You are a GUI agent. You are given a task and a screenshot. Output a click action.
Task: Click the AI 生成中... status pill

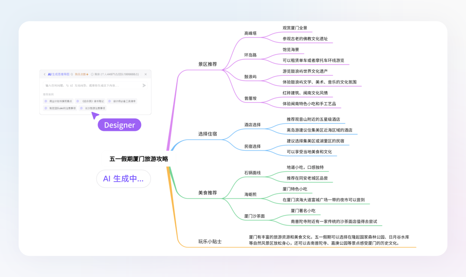123,178
